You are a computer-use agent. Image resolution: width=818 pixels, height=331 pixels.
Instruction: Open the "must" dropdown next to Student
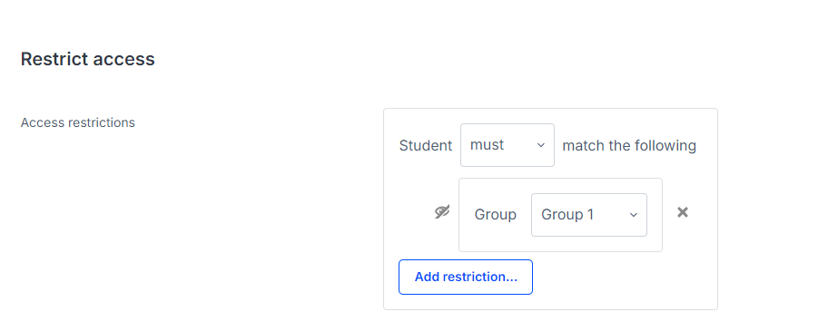point(508,145)
